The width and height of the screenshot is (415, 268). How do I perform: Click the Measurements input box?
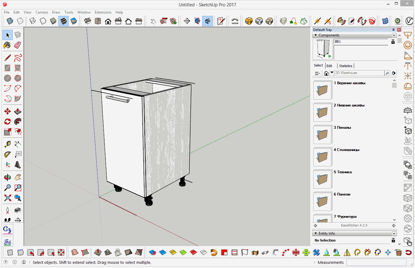tap(376, 262)
